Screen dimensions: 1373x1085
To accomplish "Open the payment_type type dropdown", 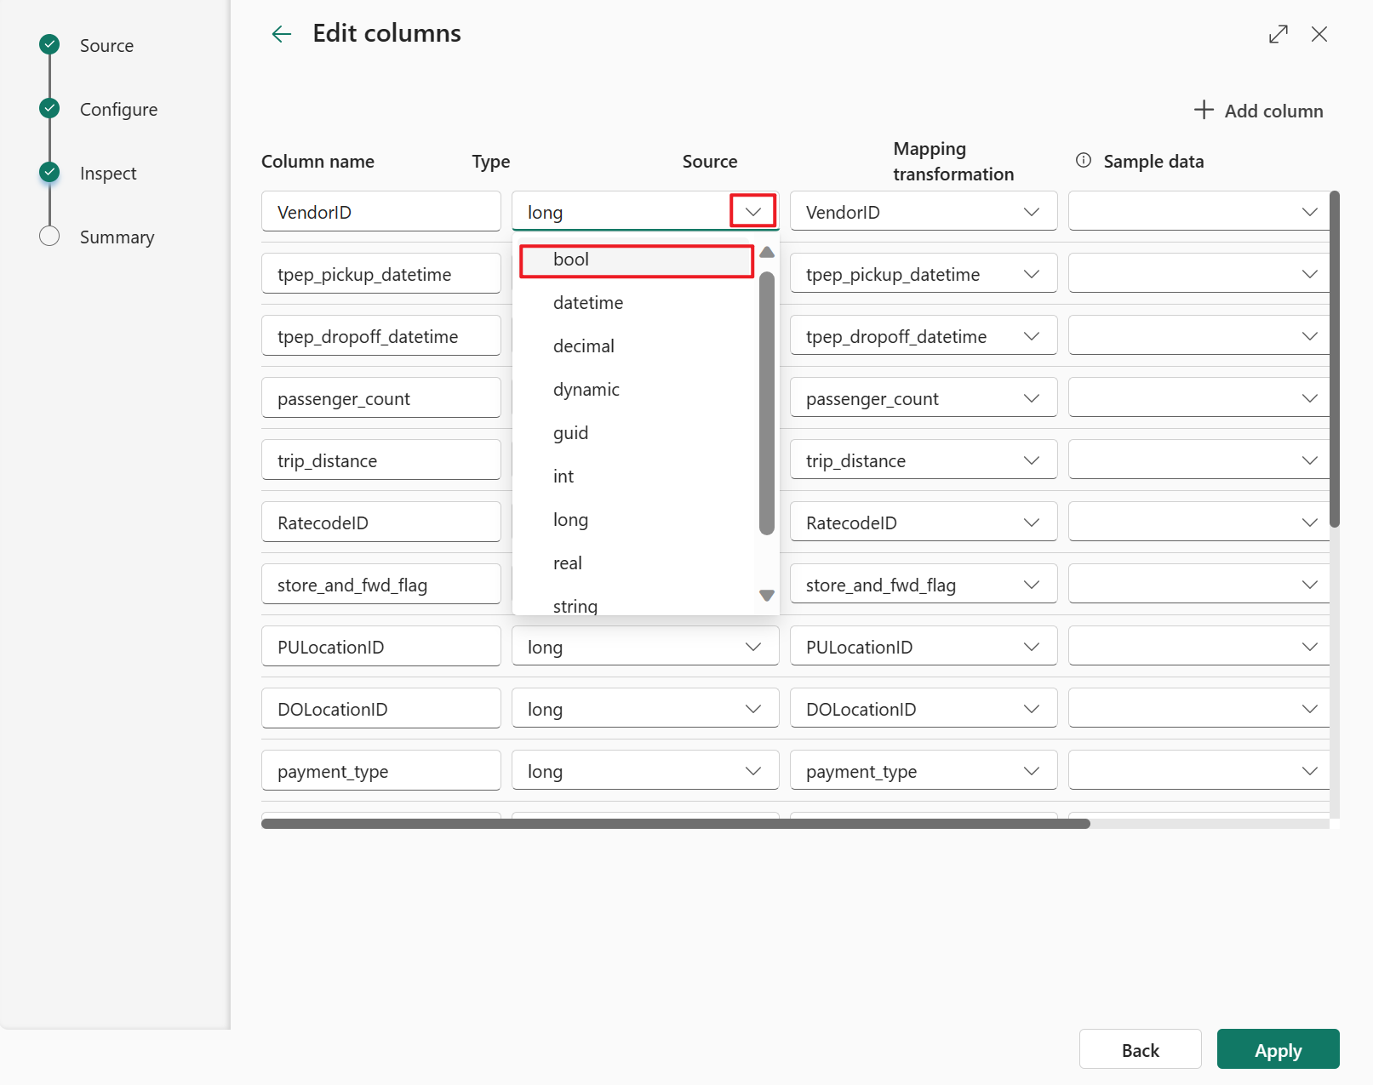I will 645,770.
